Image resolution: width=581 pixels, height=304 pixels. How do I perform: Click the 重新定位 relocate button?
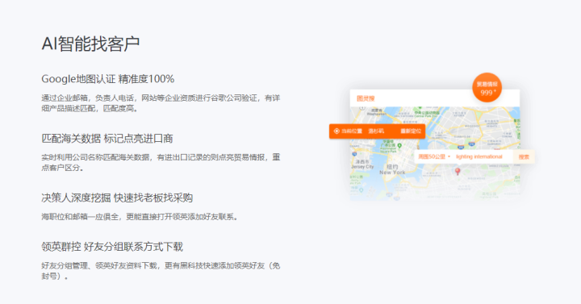click(x=411, y=131)
